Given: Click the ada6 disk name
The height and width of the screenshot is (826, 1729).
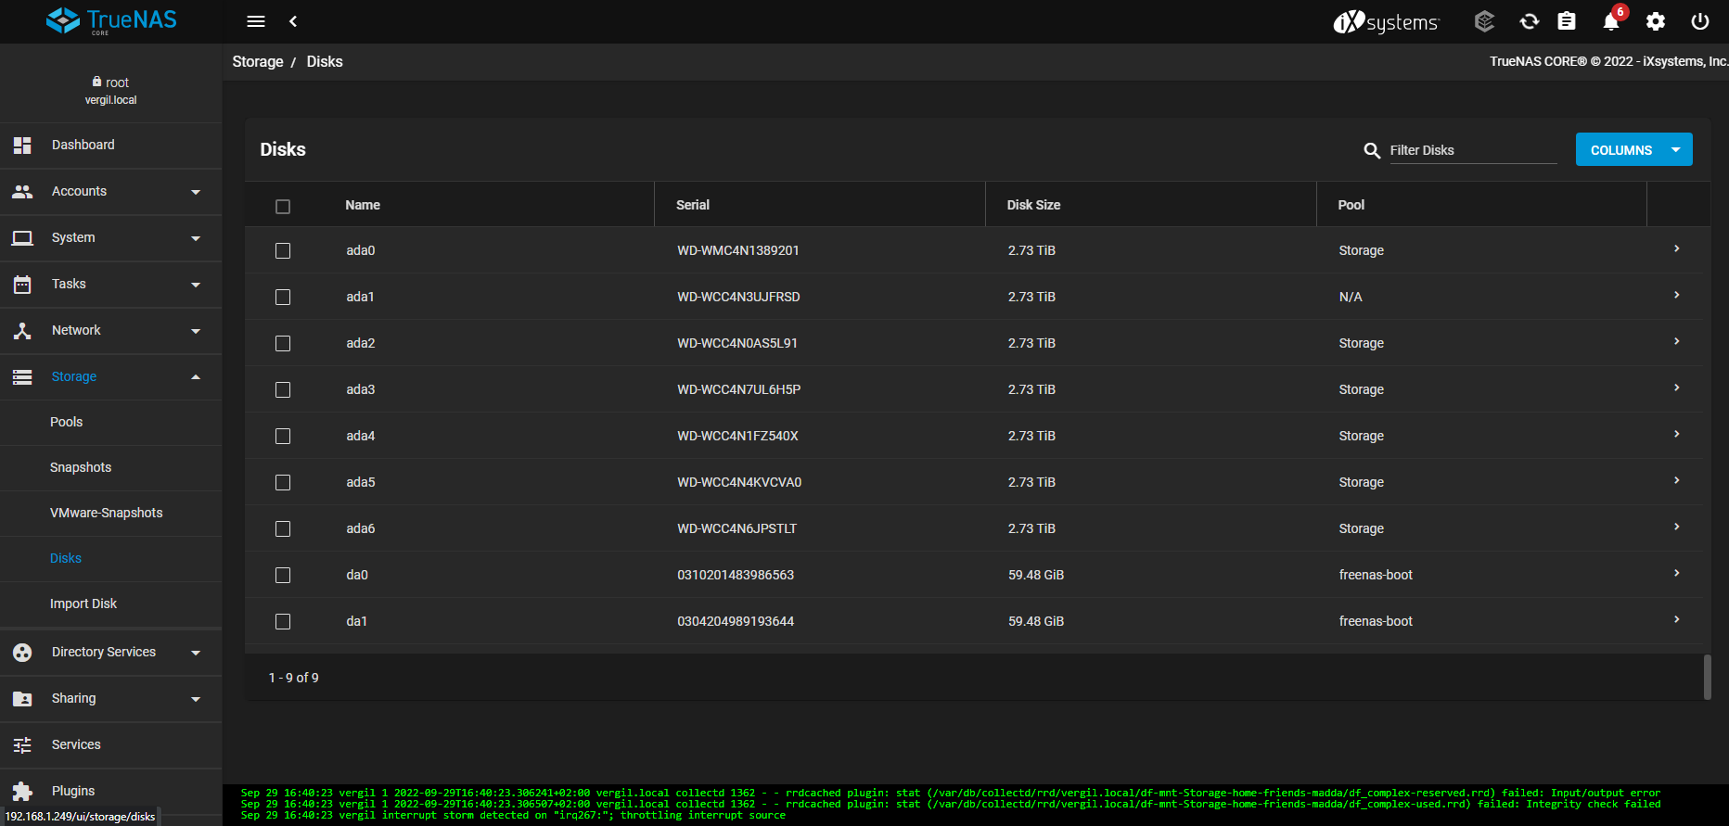Looking at the screenshot, I should (x=361, y=528).
